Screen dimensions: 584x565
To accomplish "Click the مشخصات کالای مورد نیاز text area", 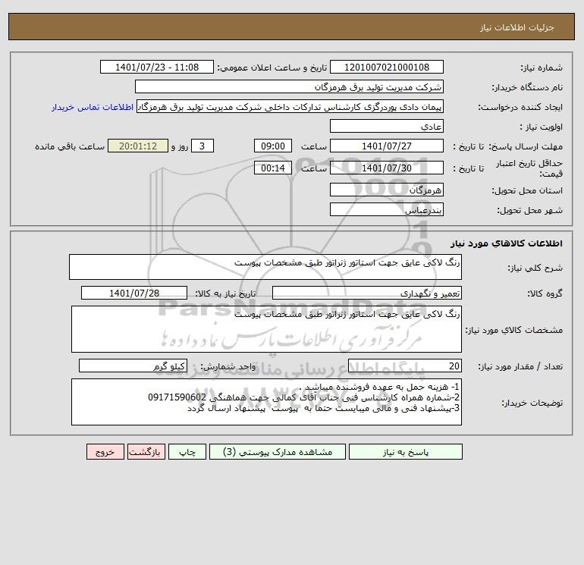I will click(266, 329).
